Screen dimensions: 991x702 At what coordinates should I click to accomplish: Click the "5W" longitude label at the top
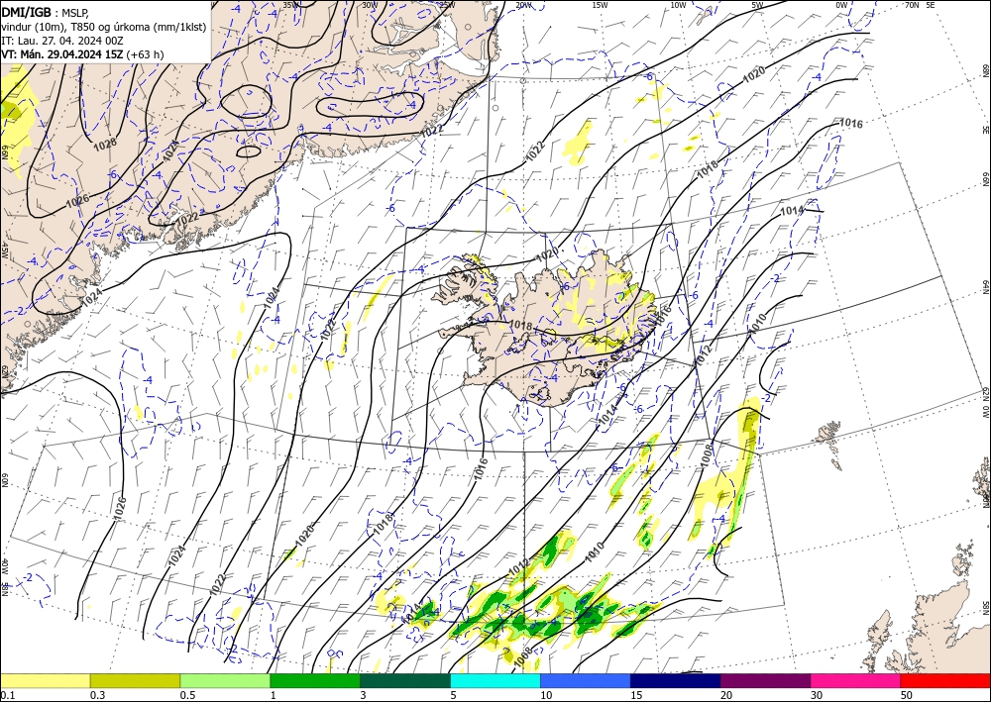coord(757,5)
